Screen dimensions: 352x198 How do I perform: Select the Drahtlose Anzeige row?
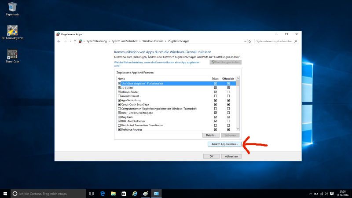[x=176, y=129]
